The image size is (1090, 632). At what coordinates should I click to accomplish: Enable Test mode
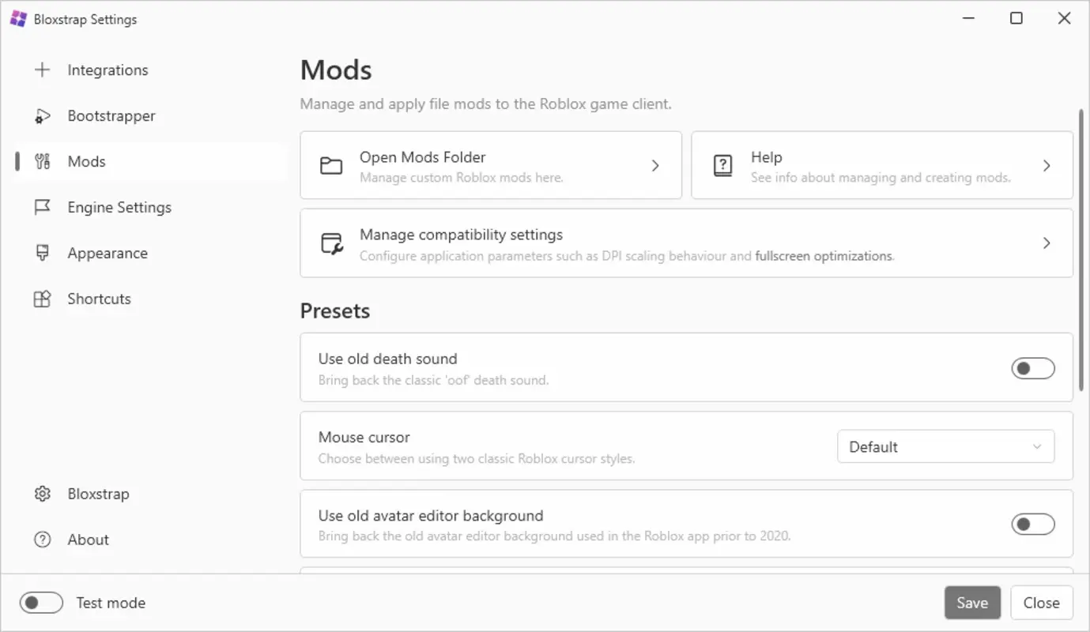point(41,602)
